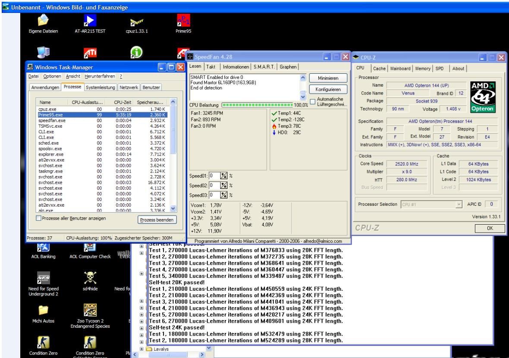Switch to the Mainboard tab in CPU-Z
This screenshot has width=509, height=358.
[400, 69]
